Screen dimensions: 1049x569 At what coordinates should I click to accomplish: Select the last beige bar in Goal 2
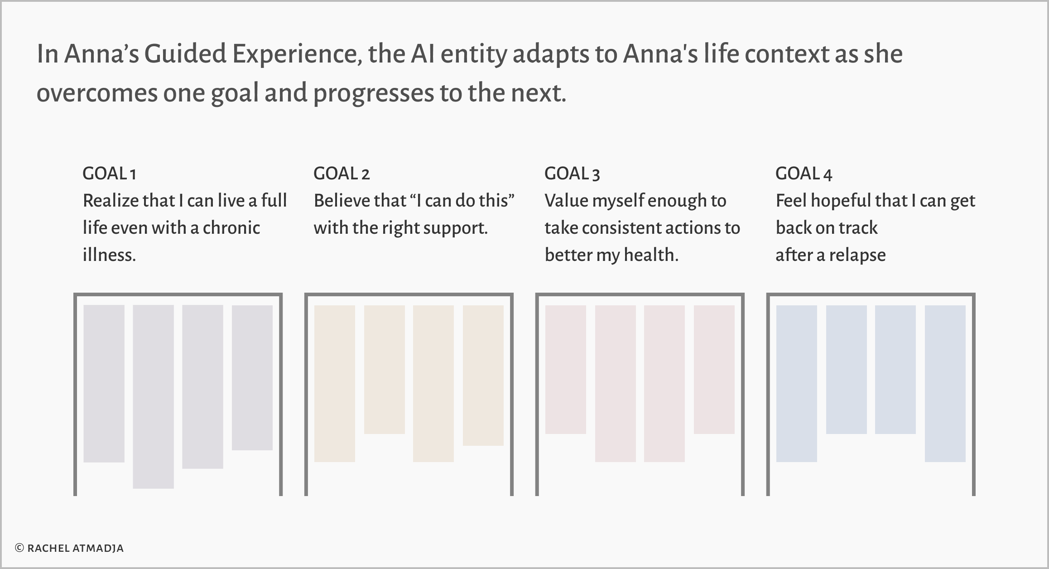tap(483, 376)
